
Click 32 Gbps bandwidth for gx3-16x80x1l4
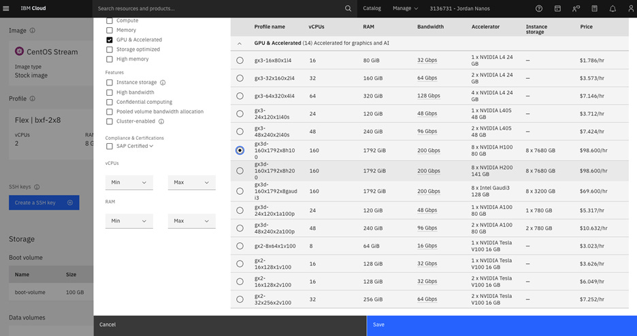tap(427, 60)
